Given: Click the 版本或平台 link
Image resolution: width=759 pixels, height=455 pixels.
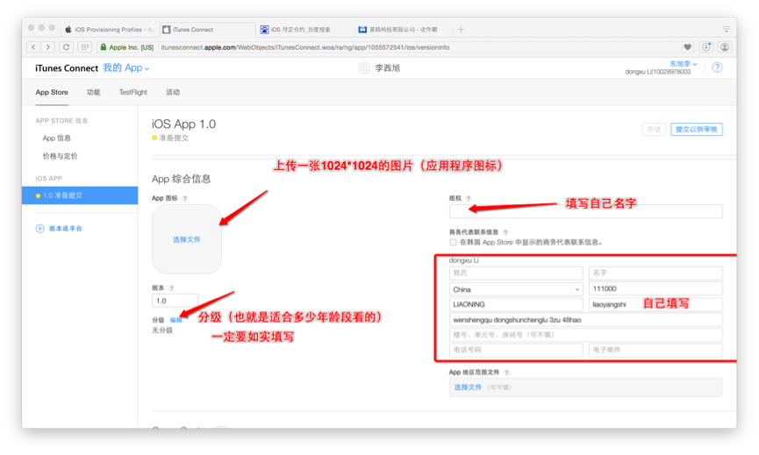Looking at the screenshot, I should 65,229.
